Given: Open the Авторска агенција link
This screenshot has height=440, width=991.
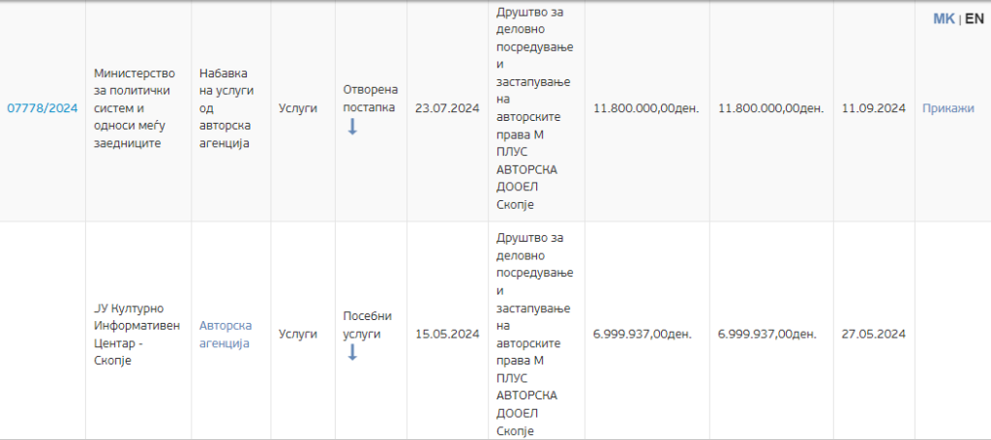Looking at the screenshot, I should point(225,335).
